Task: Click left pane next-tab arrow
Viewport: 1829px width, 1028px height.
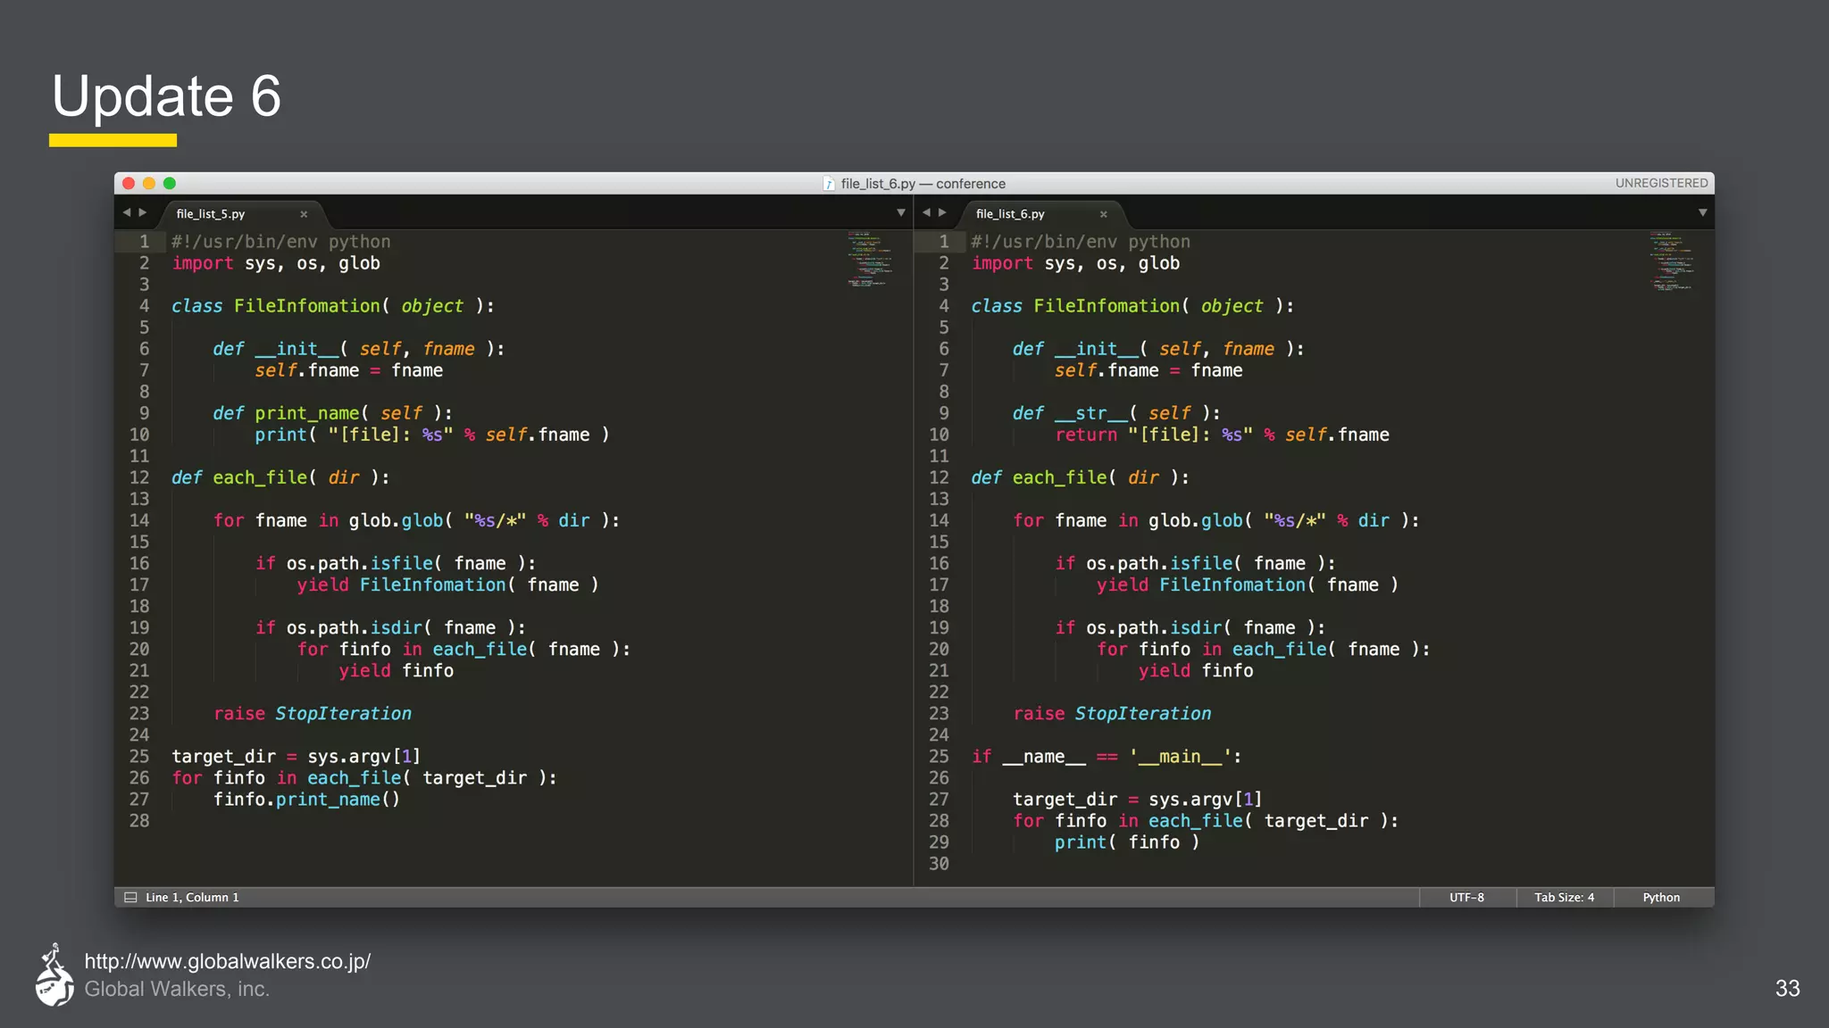Action: (143, 212)
